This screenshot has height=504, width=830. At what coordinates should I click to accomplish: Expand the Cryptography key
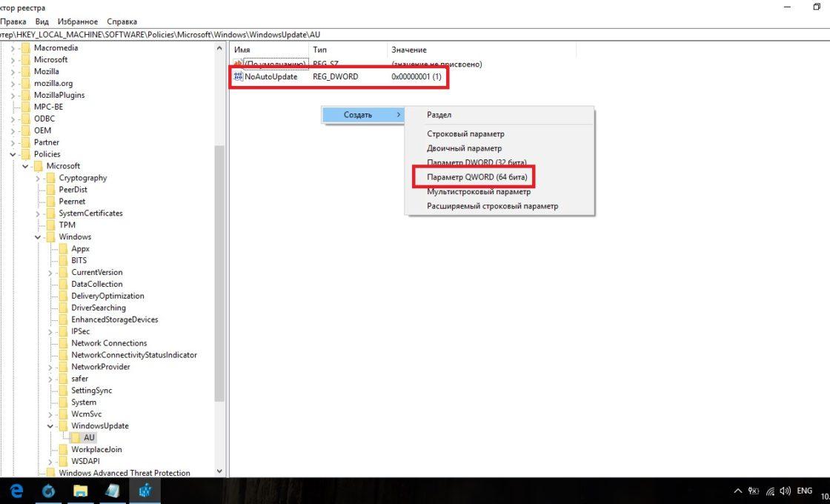point(38,178)
